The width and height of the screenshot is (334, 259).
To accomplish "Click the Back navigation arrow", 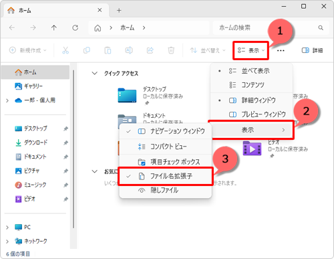I will pos(12,27).
